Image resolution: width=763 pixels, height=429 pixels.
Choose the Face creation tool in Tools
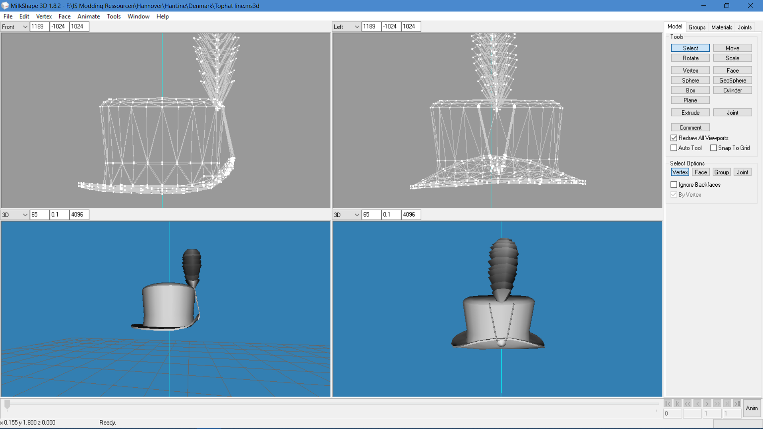[x=732, y=70]
